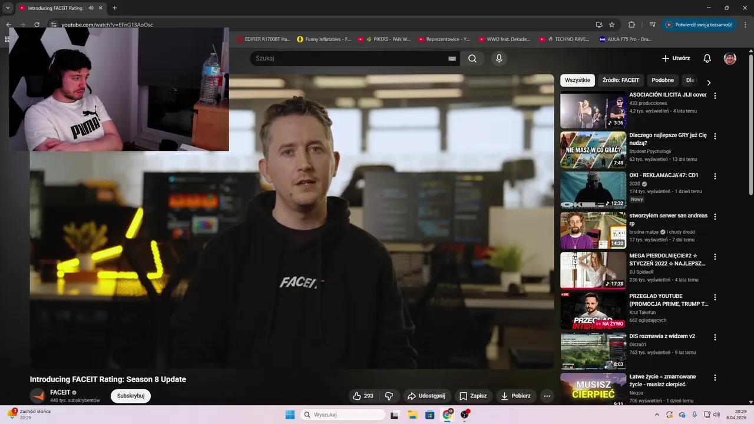Open options for DIS rozmawia z widzem
The height and width of the screenshot is (424, 754).
(x=715, y=337)
